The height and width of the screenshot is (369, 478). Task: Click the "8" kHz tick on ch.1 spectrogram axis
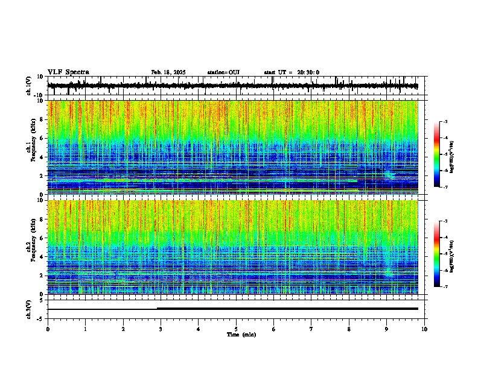tap(42, 119)
